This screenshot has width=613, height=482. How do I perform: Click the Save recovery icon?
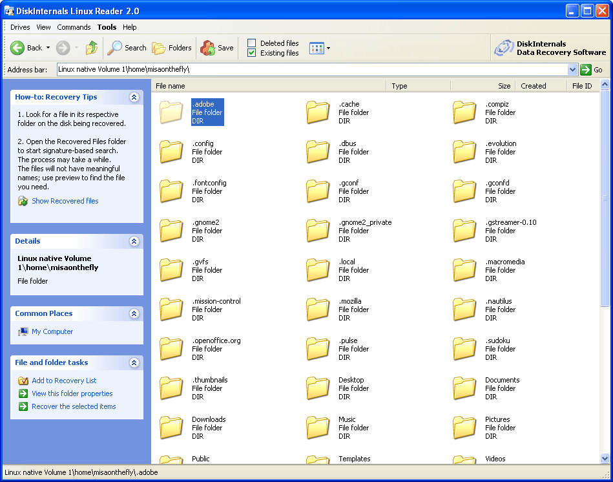[208, 48]
